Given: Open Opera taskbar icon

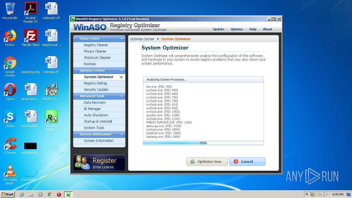Looking at the screenshot, I should 59,194.
